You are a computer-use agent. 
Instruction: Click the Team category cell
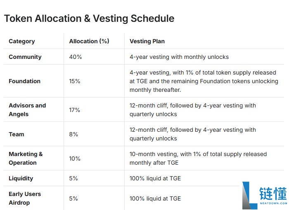click(17, 134)
